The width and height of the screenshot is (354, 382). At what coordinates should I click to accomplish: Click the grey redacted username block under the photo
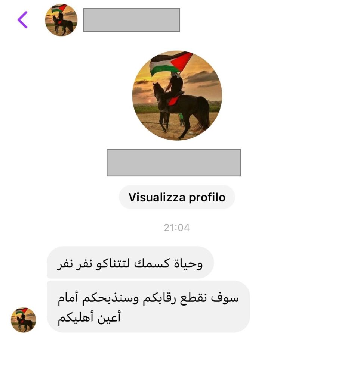[x=173, y=163]
